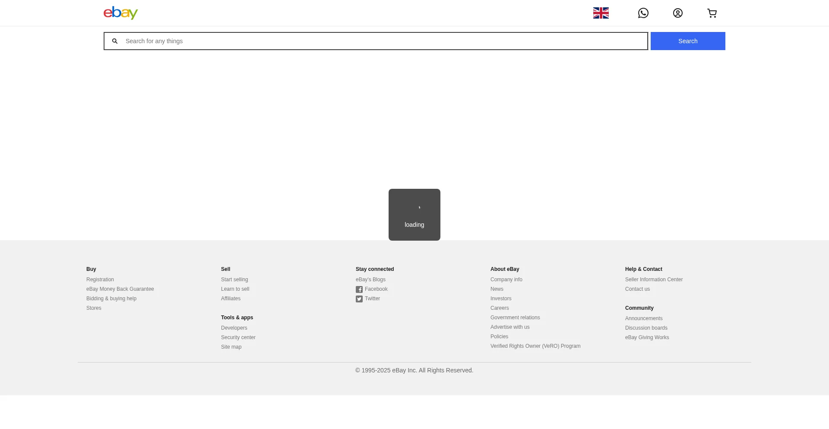Click the Twitter icon in footer
This screenshot has width=829, height=429.
coord(359,299)
